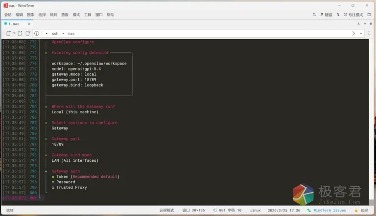Click the new session icon in toolbar
The height and width of the screenshot is (216, 376).
tap(7, 33)
